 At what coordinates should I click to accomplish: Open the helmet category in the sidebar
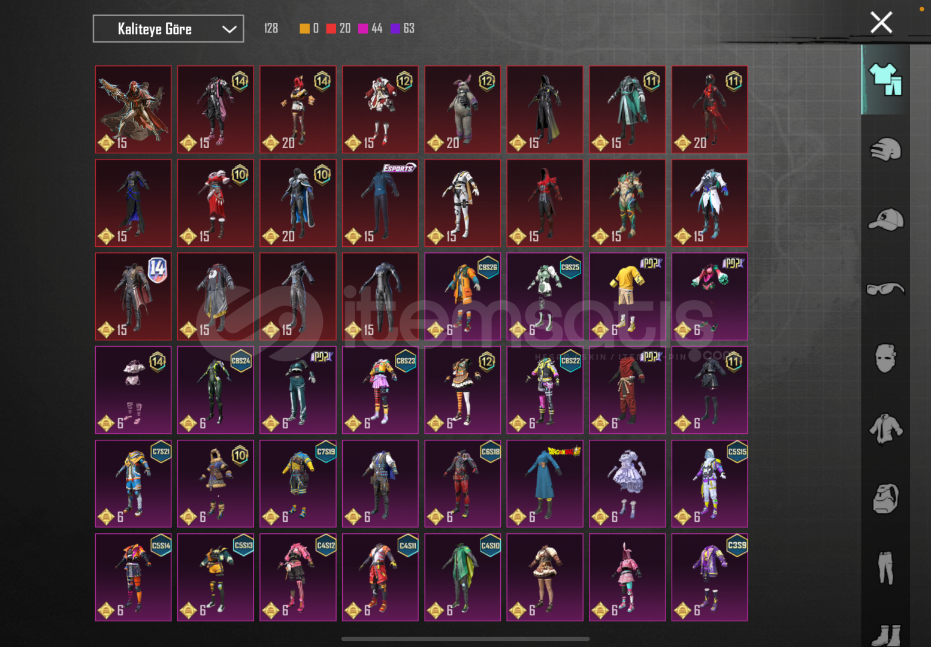pyautogui.click(x=885, y=149)
